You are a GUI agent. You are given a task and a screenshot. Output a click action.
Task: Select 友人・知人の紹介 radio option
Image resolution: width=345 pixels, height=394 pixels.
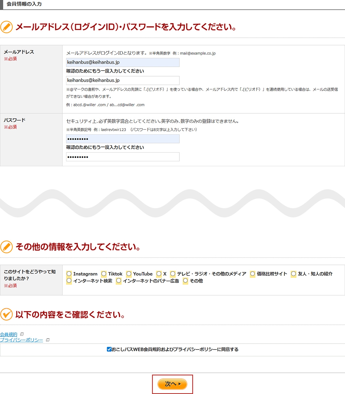click(x=294, y=274)
